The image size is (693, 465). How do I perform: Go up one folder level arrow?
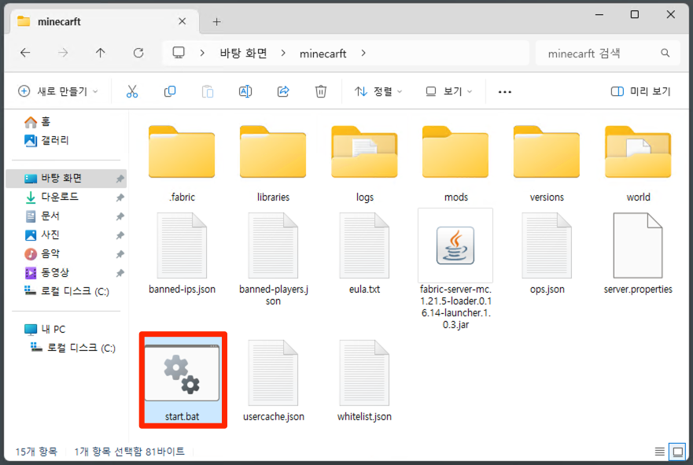click(x=101, y=53)
